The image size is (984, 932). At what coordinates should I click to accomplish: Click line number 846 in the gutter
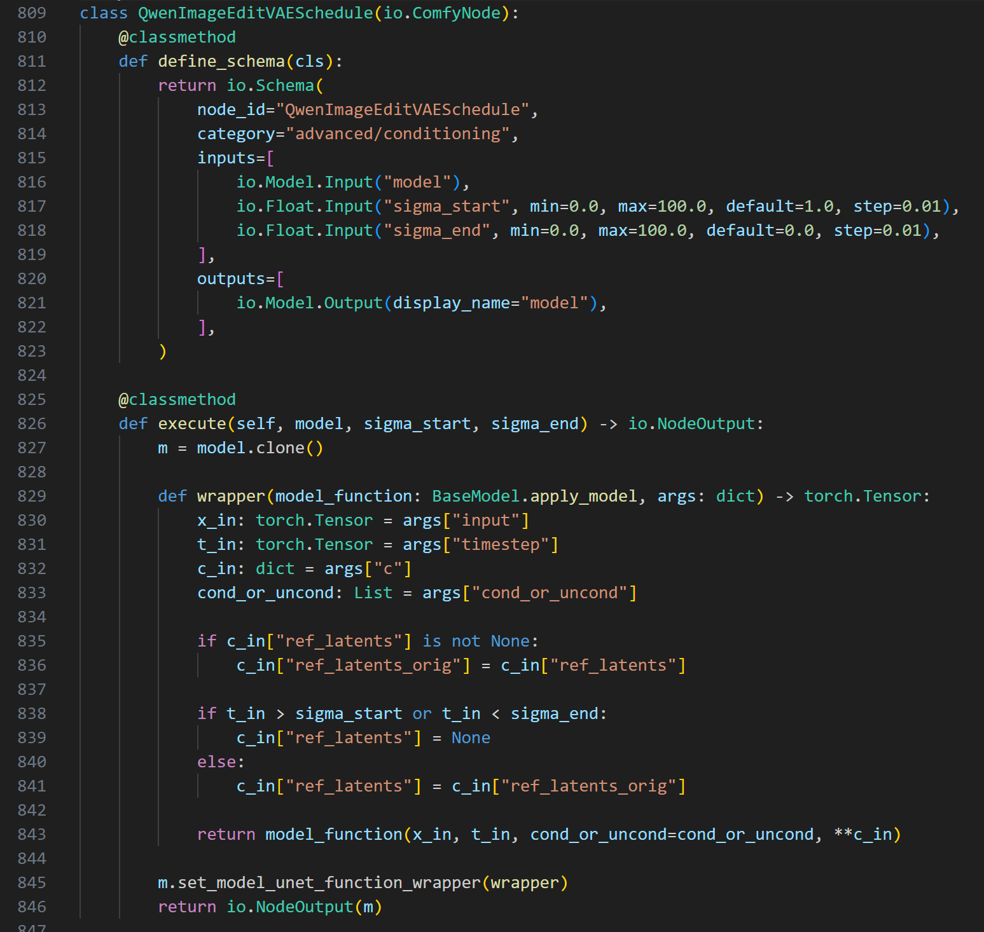(x=32, y=907)
